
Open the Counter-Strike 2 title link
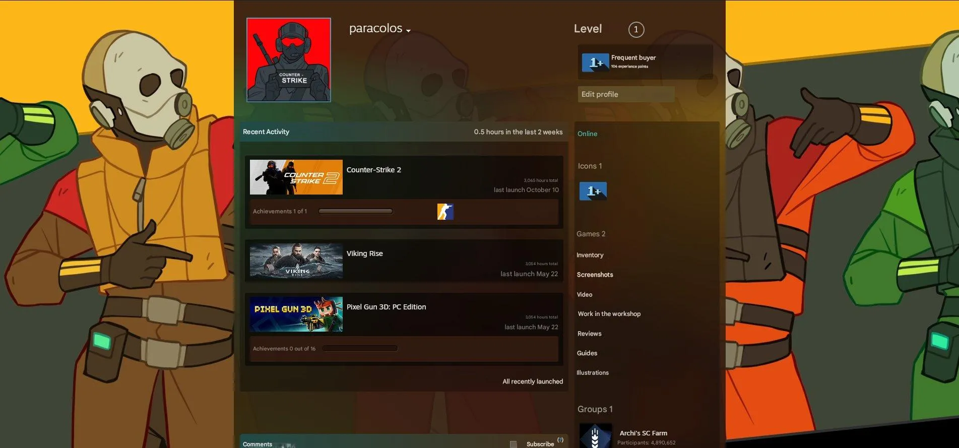tap(374, 170)
